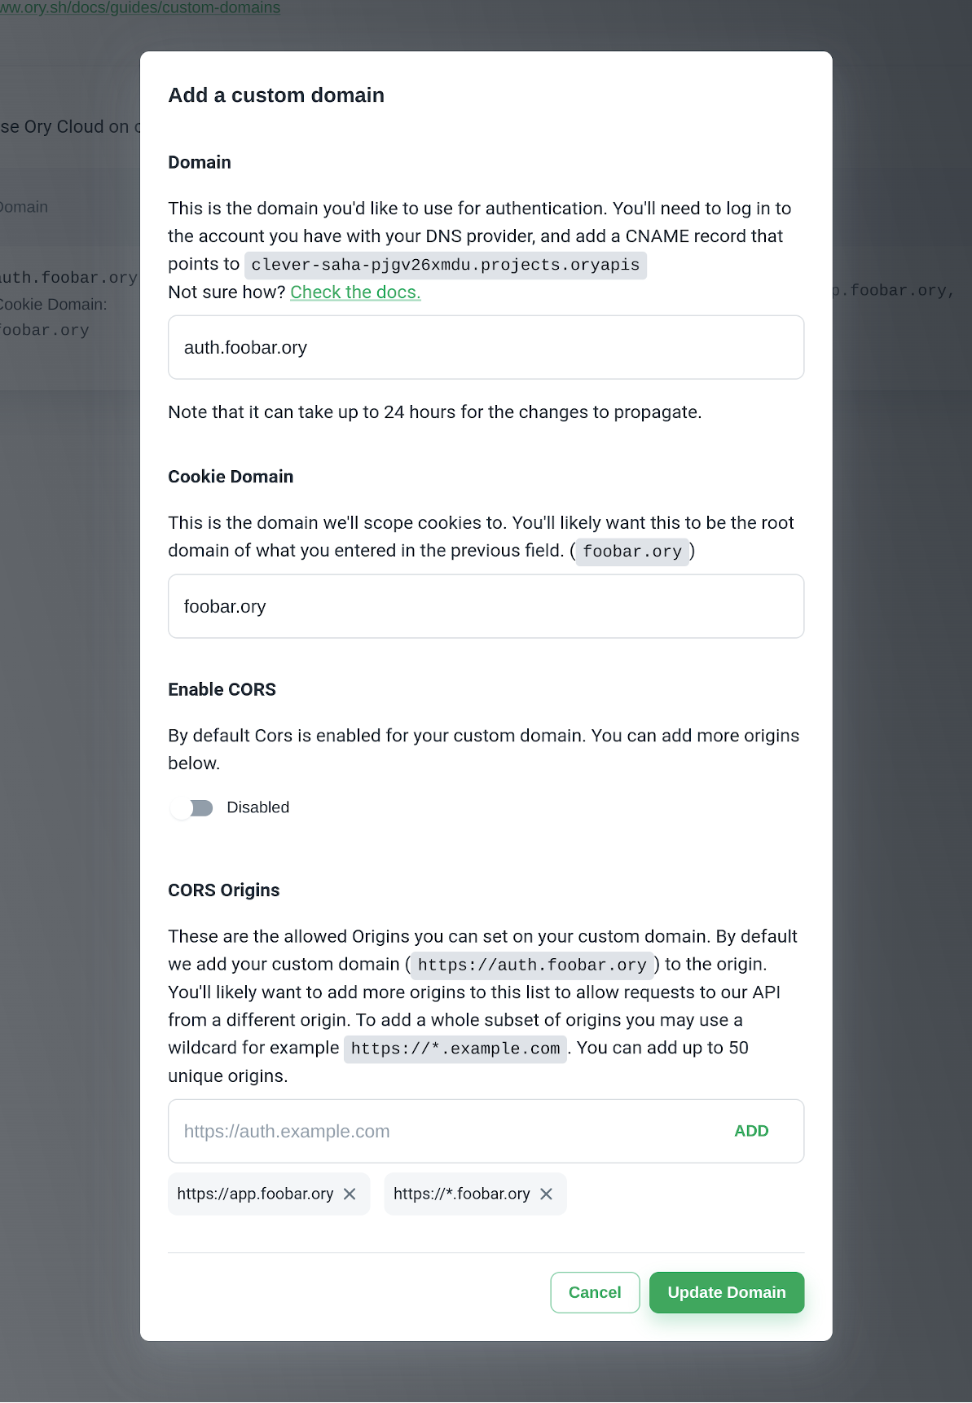This screenshot has height=1403, width=972.
Task: Click the Disabled label beside CORS switch
Action: tap(257, 807)
